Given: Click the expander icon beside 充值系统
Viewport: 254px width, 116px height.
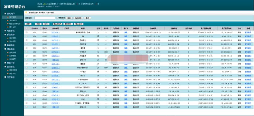Looking at the screenshot, I should click(5, 31).
